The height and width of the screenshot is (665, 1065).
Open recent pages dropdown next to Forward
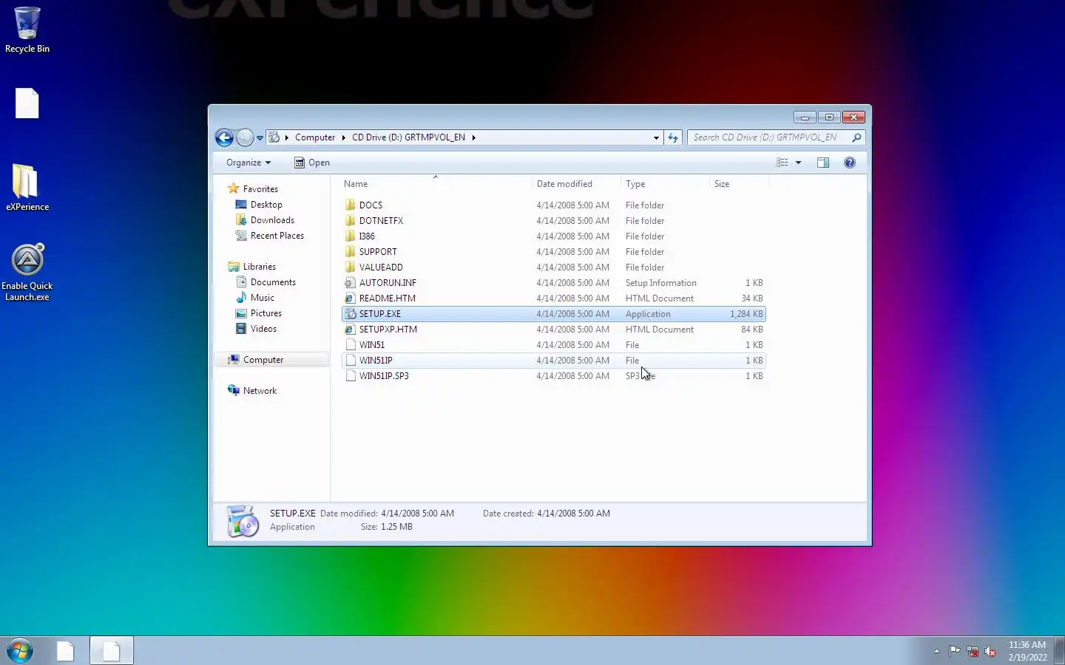(260, 138)
